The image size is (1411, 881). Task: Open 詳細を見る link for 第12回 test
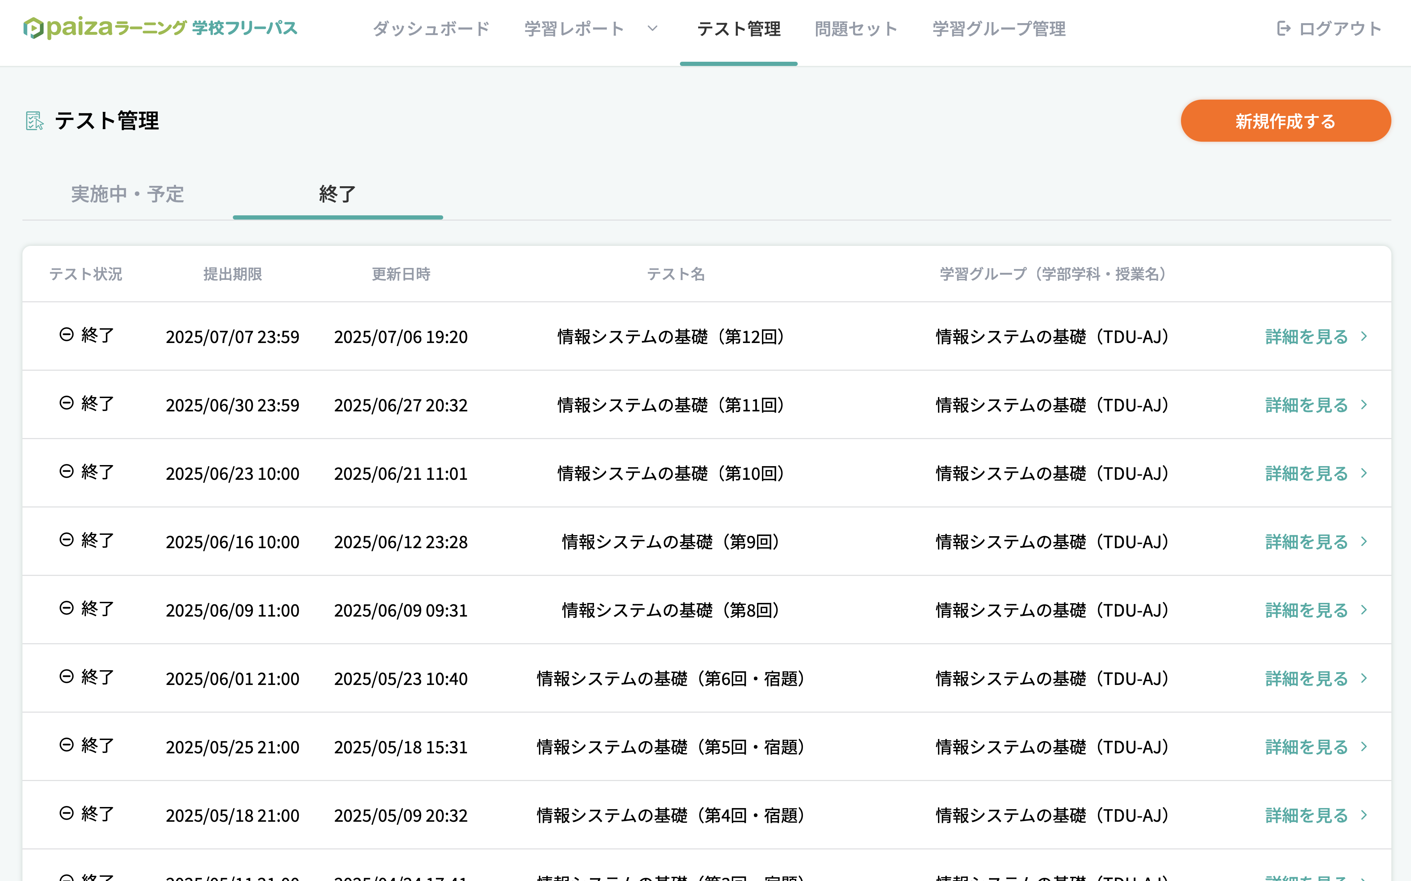tap(1306, 337)
